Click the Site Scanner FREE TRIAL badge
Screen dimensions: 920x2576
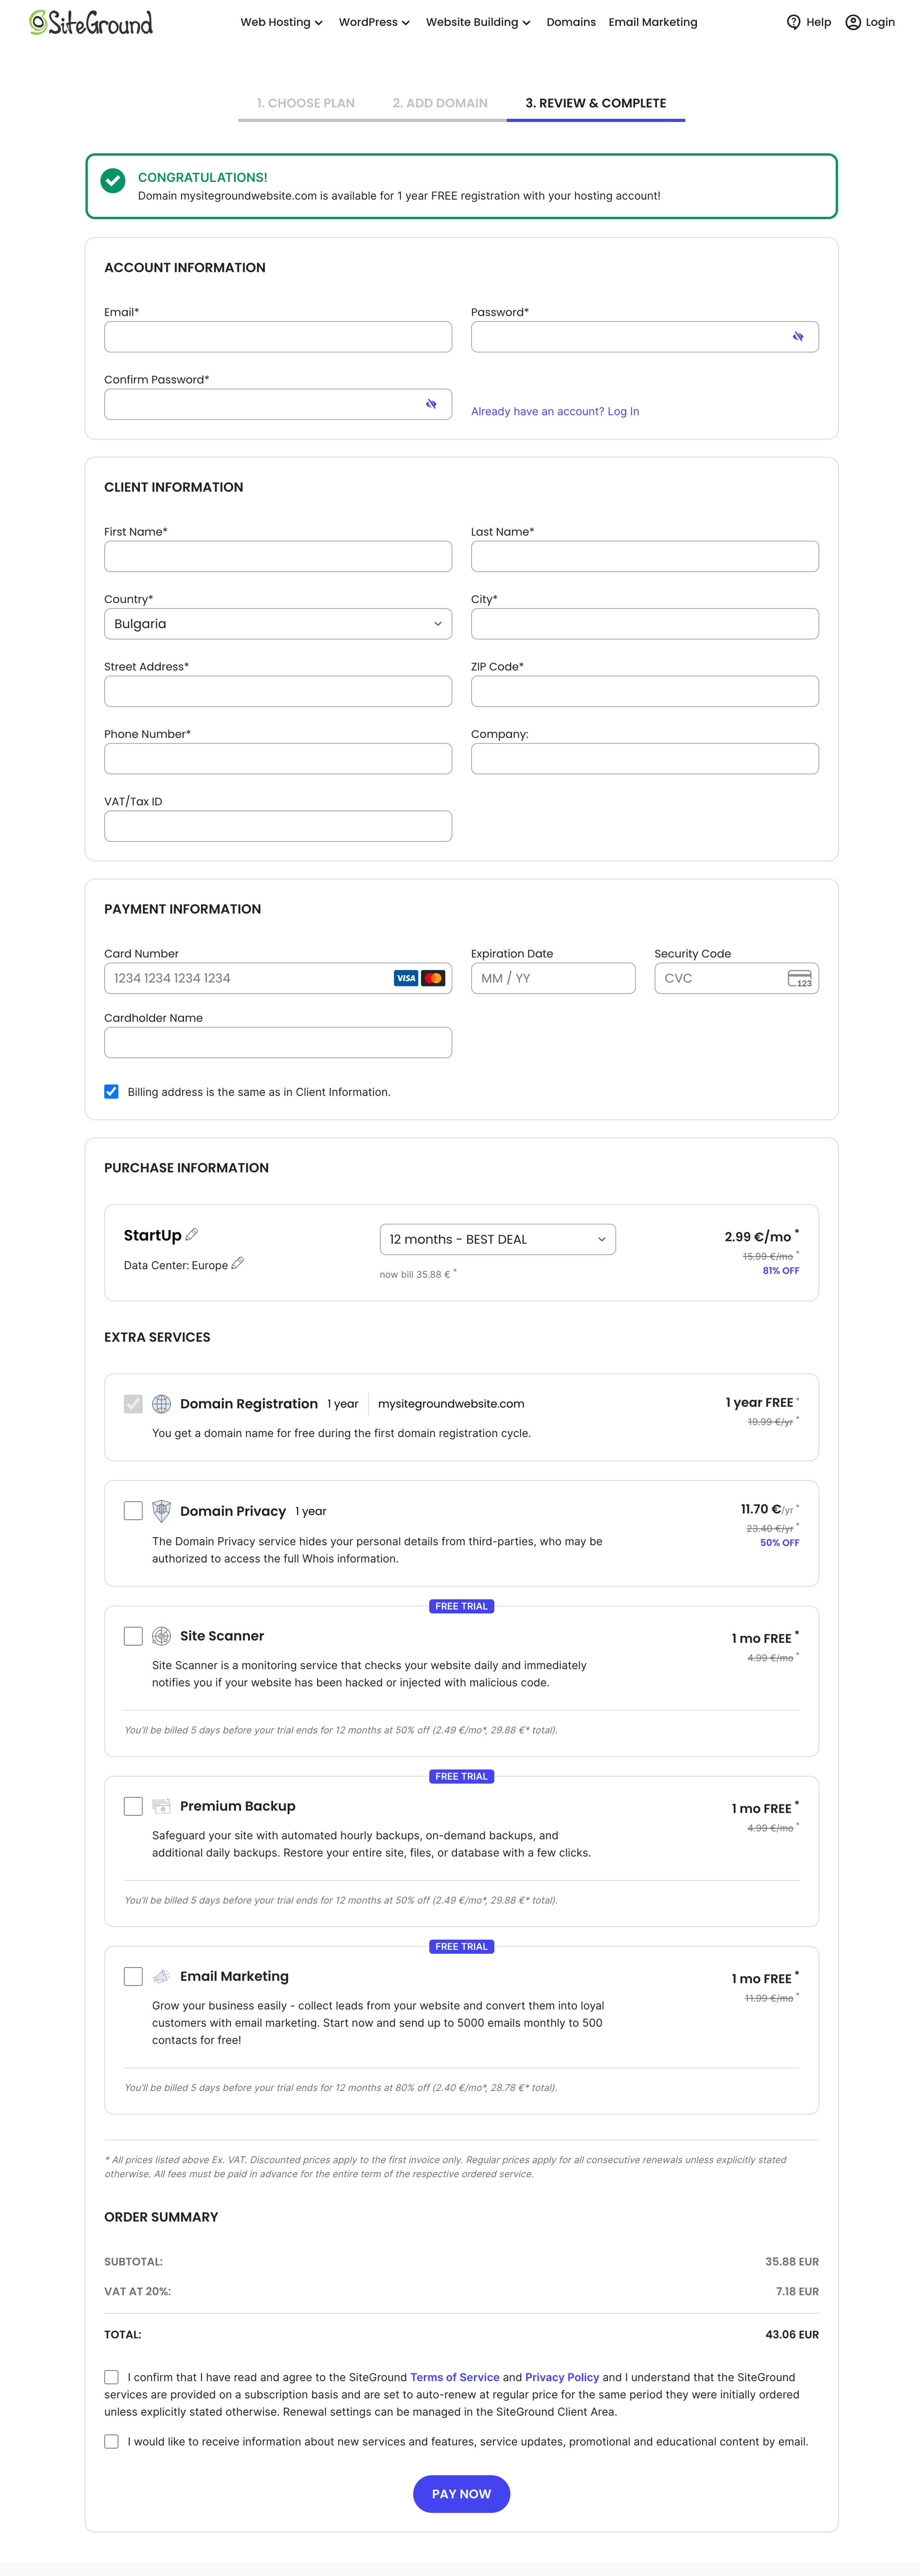[x=461, y=1606]
